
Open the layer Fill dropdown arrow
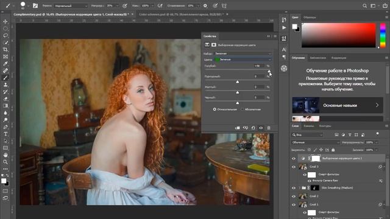[x=377, y=150]
